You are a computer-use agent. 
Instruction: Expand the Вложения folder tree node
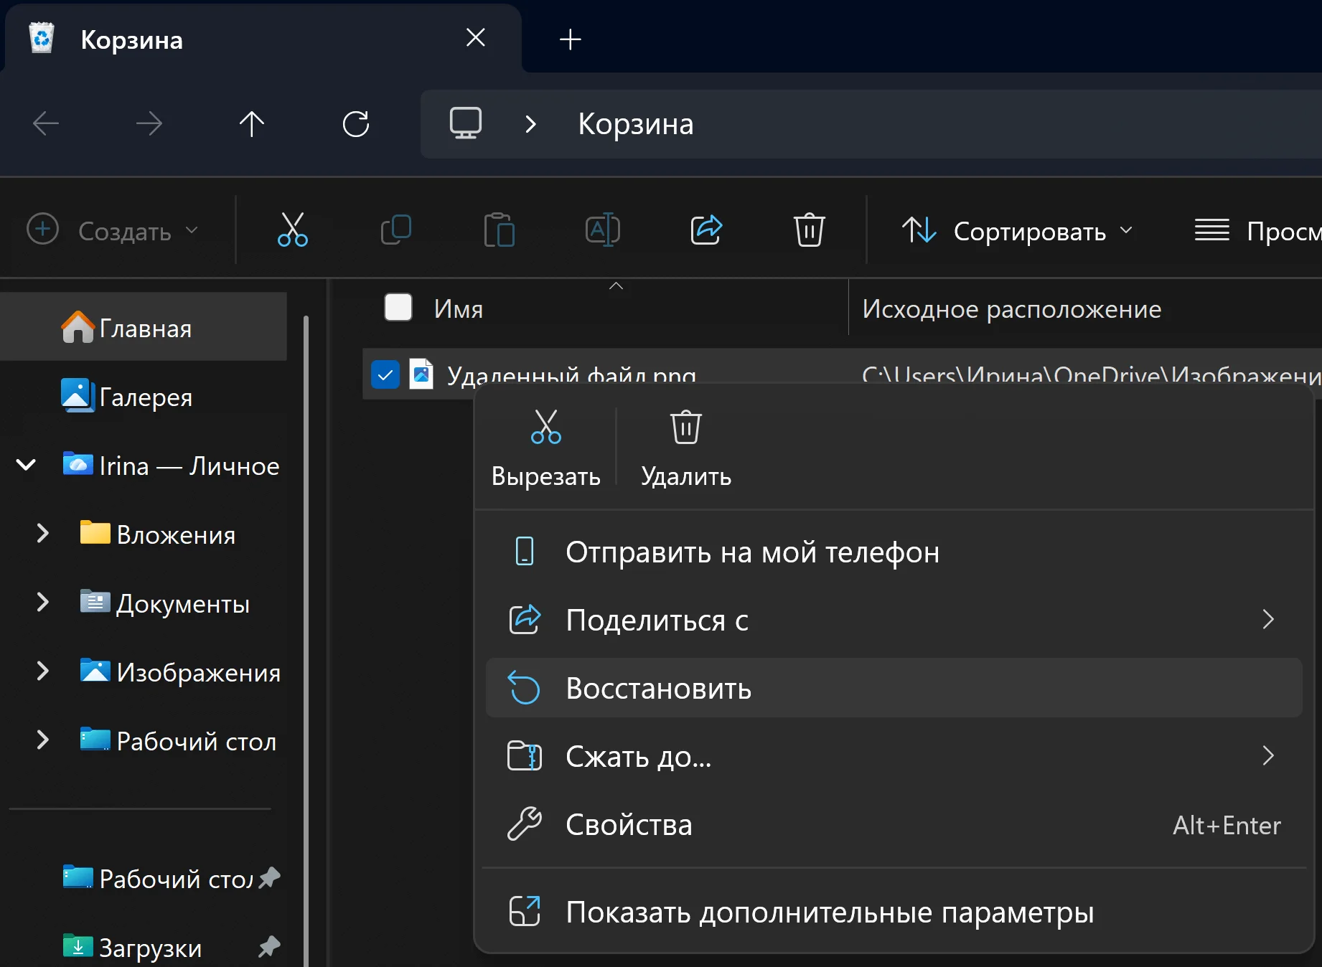tap(43, 534)
